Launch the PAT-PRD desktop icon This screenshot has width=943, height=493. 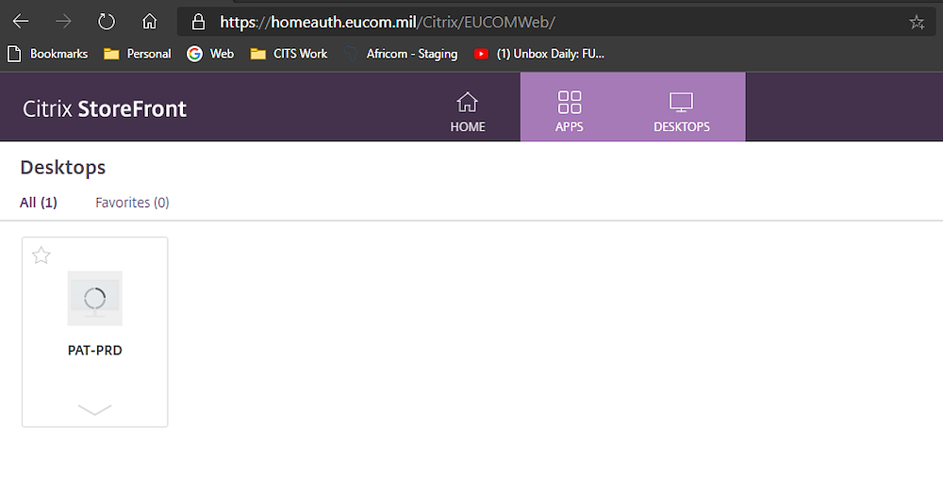coord(95,298)
